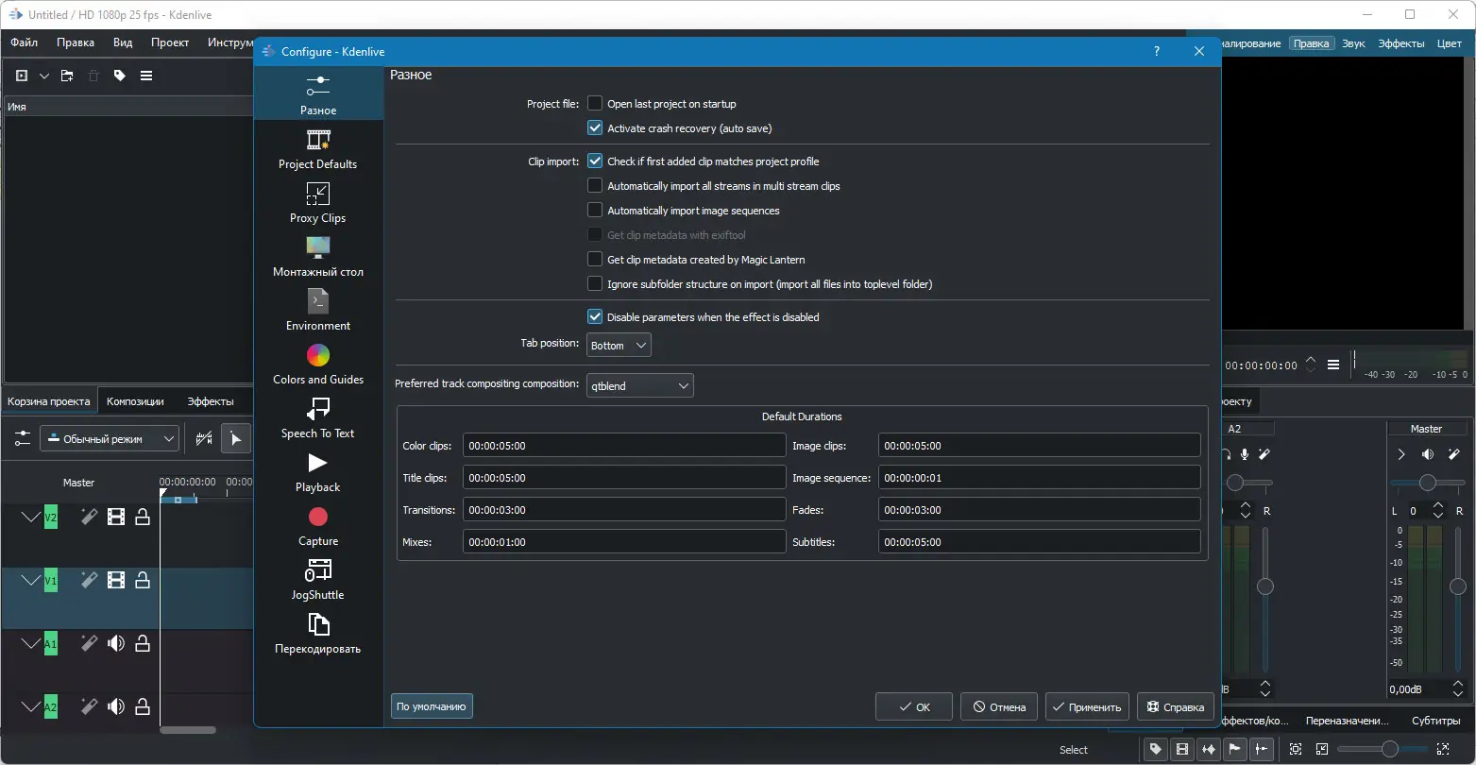Switch to the Звук workspace tab

click(x=1353, y=43)
